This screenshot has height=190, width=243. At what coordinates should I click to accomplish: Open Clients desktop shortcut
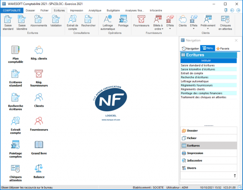(39, 100)
